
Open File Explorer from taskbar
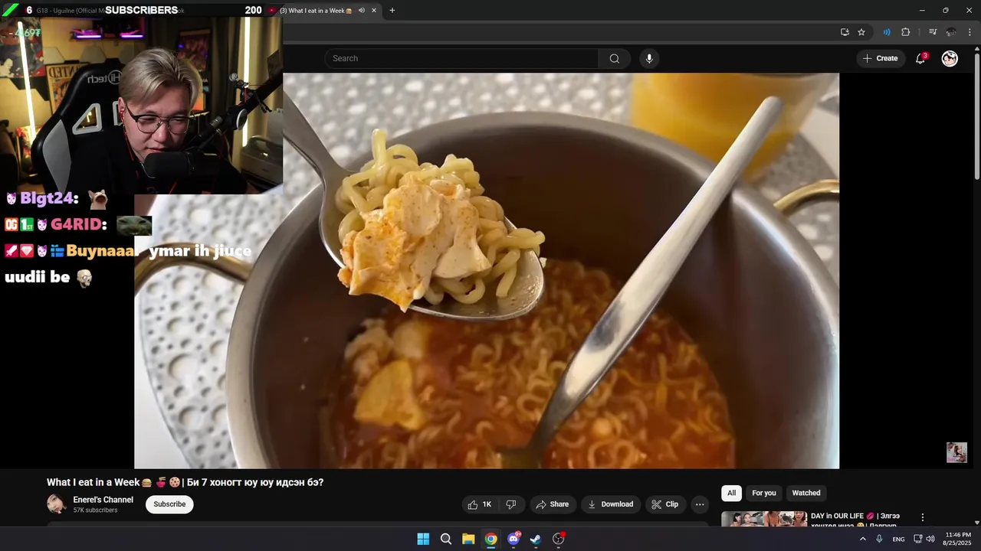click(x=468, y=539)
